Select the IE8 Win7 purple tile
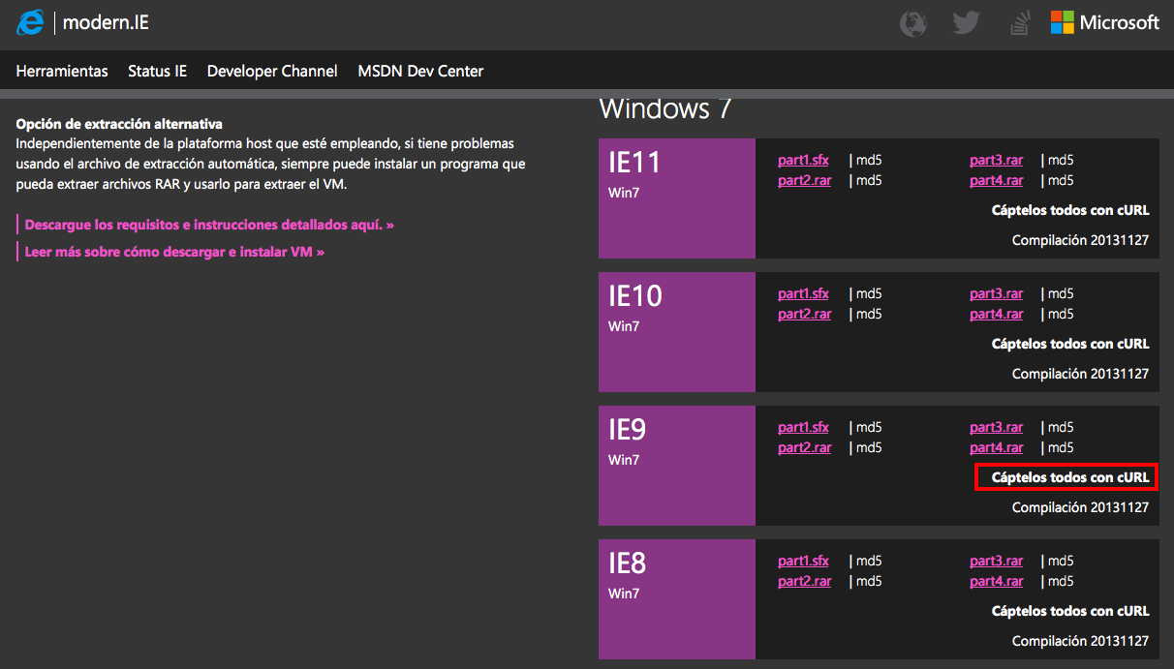Screen dimensions: 1174x669 click(x=677, y=599)
